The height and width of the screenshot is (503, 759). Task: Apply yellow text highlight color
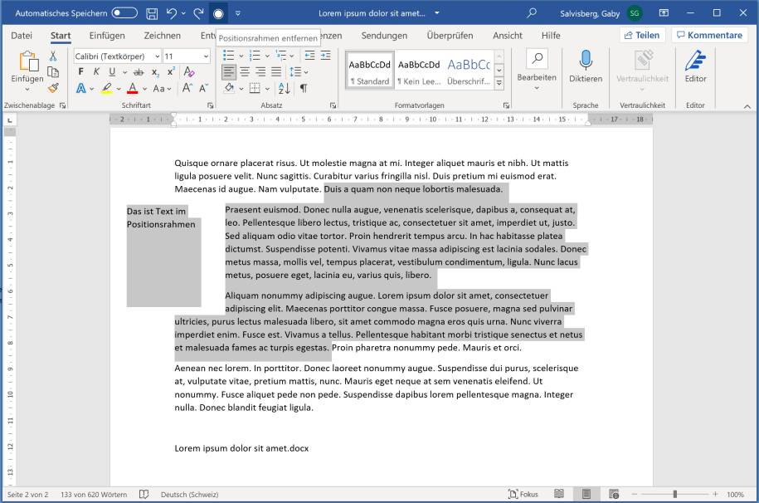coord(107,88)
